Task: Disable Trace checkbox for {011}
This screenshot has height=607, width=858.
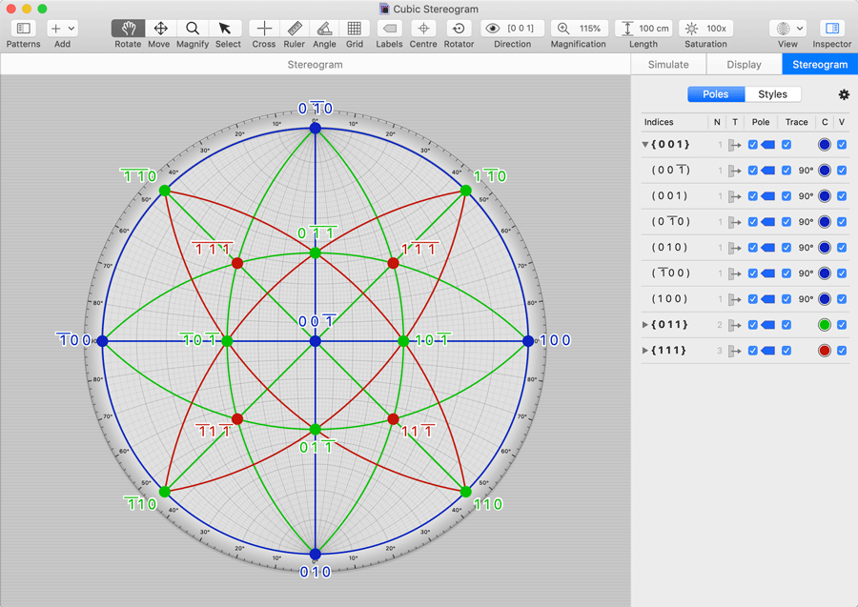Action: [786, 325]
